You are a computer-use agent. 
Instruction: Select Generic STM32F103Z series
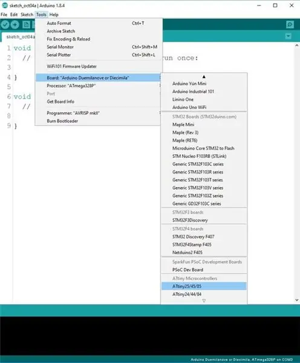204,195
